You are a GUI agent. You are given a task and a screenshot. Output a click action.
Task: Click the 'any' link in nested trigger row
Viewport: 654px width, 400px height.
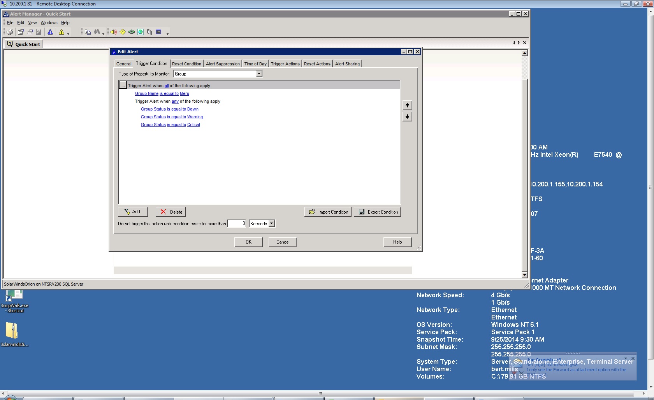pos(175,101)
